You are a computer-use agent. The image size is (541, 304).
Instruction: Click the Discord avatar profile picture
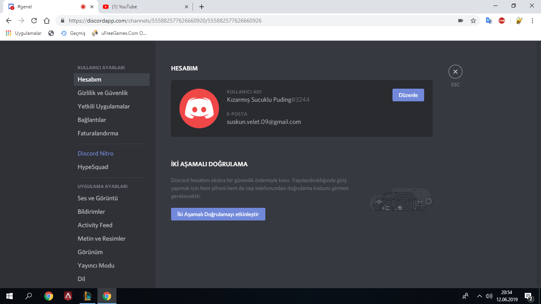[199, 108]
